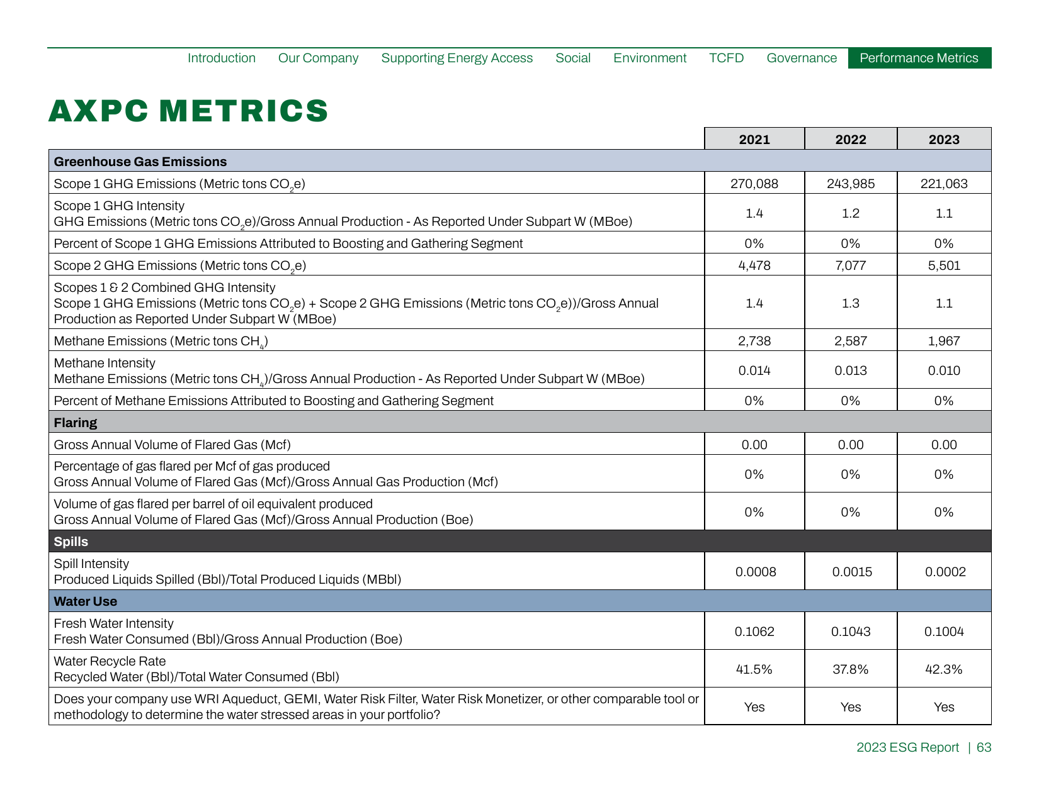The width and height of the screenshot is (1039, 802).
Task: Select the TCFD tab
Action: pos(727,58)
